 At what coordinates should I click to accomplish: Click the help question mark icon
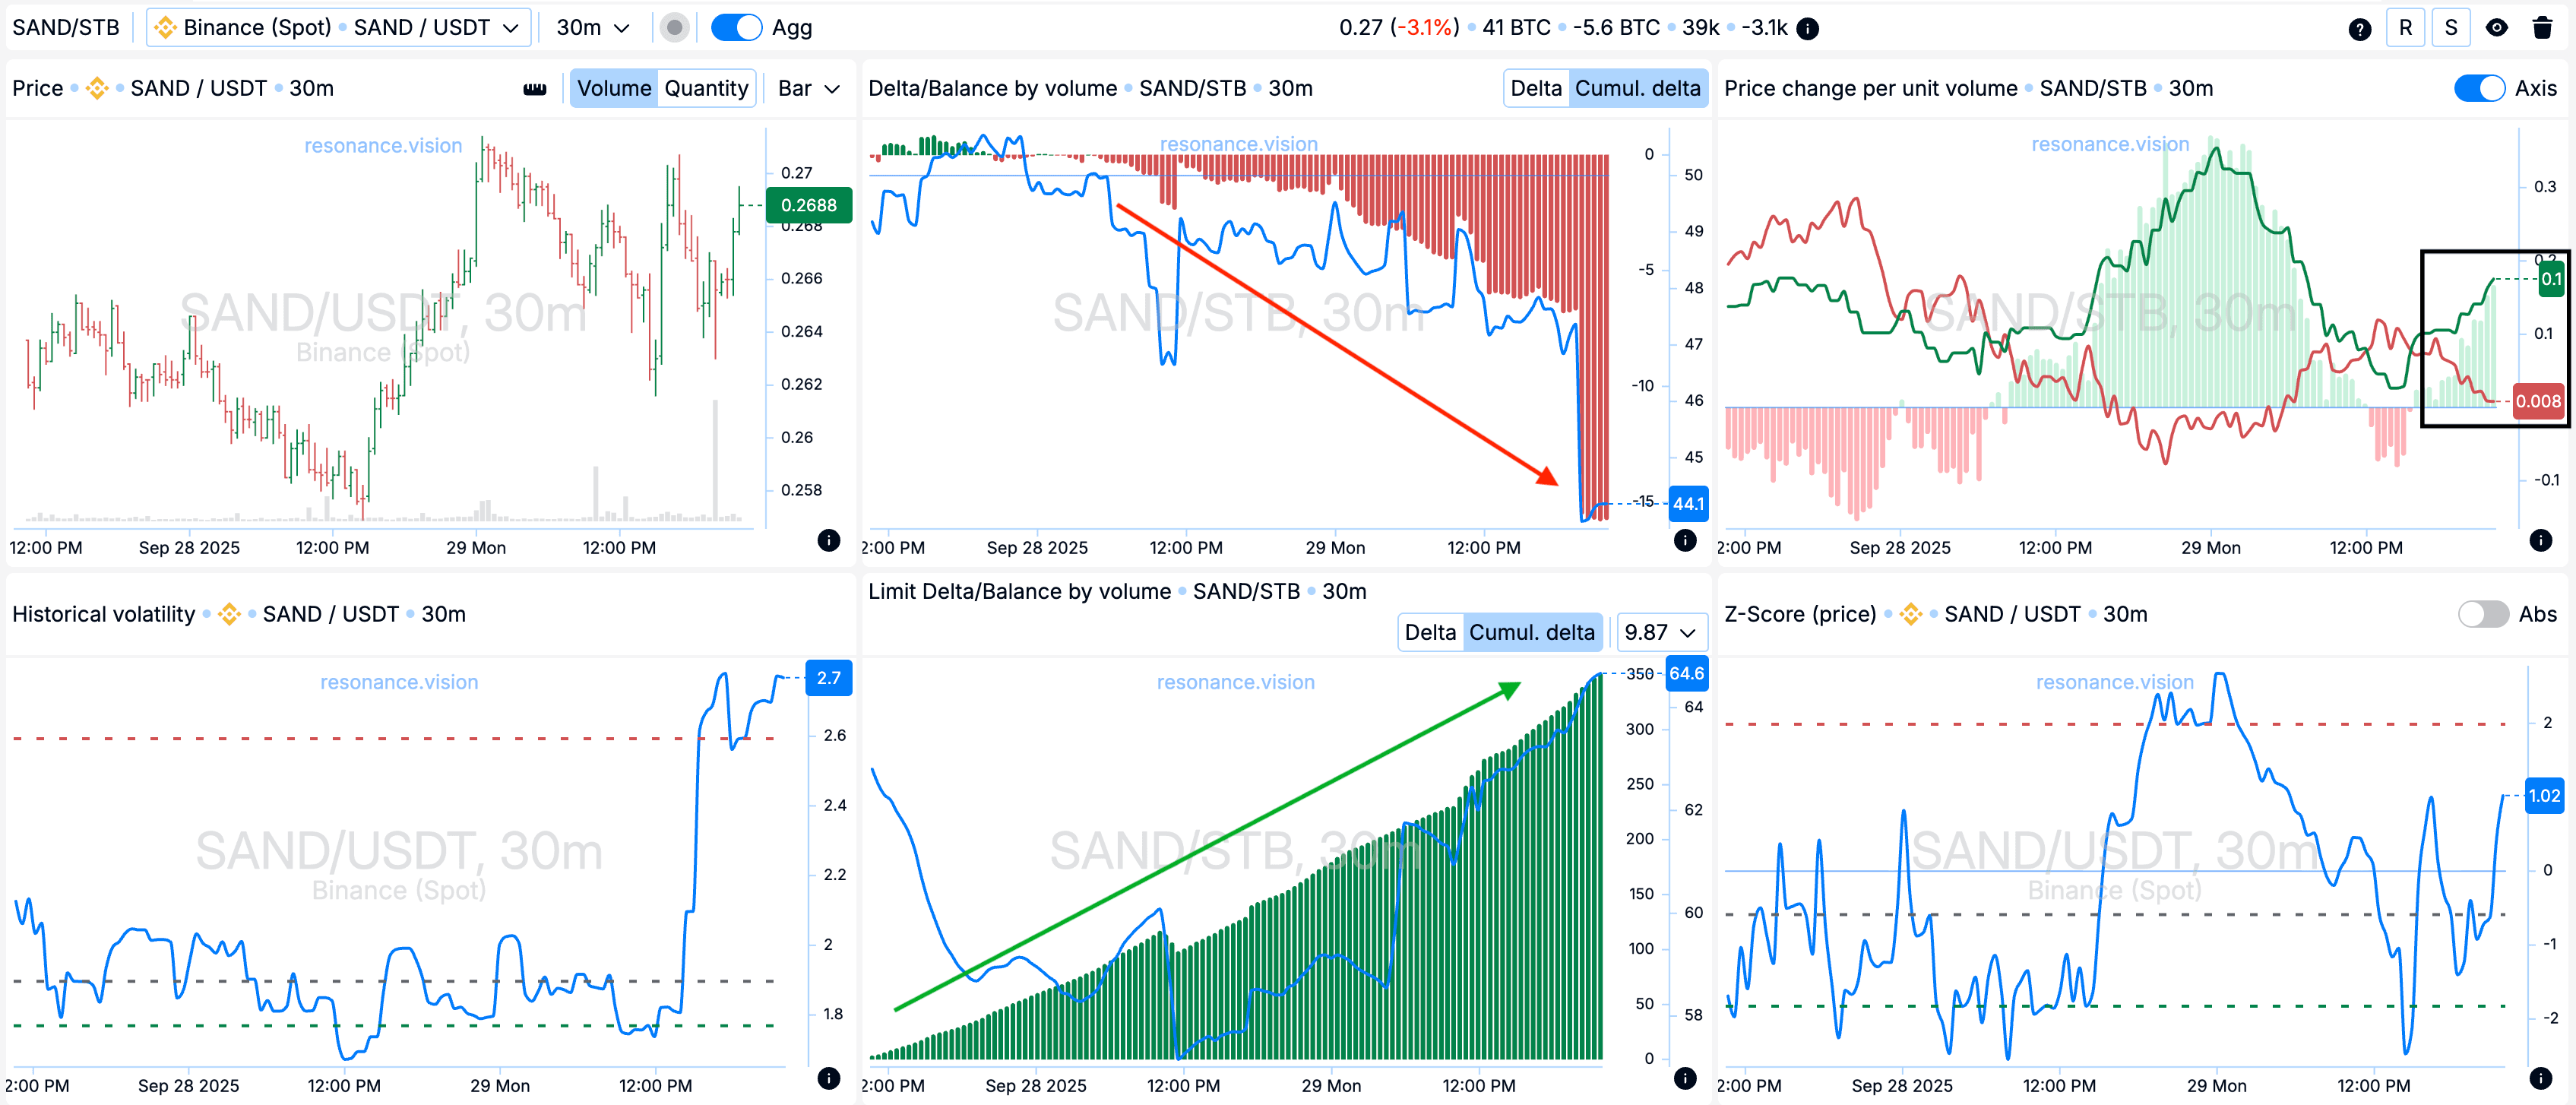2359,29
